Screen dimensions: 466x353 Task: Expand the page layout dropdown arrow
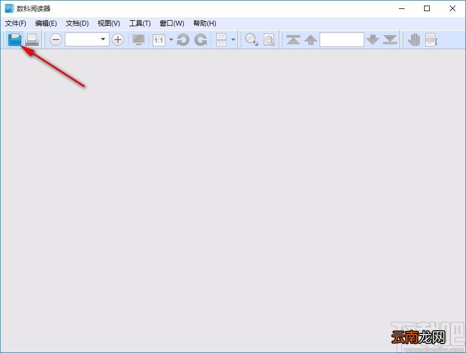point(234,40)
